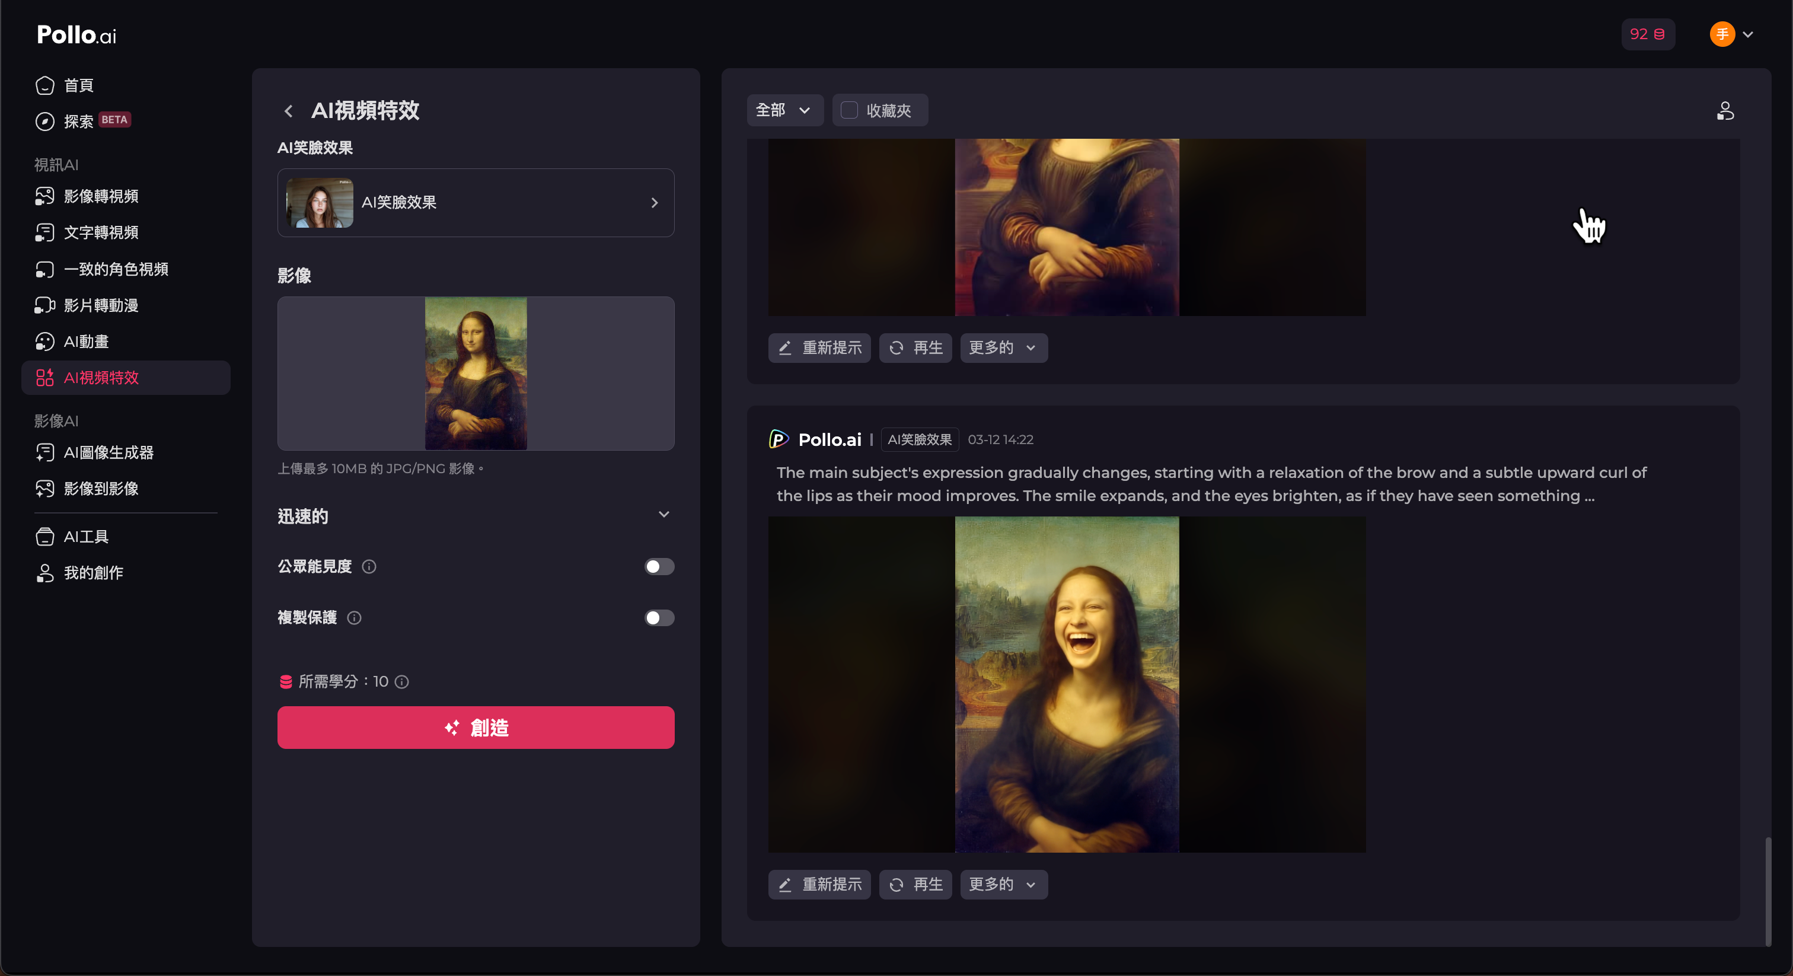This screenshot has width=1793, height=976.
Task: Click the orange user avatar
Action: point(1721,34)
